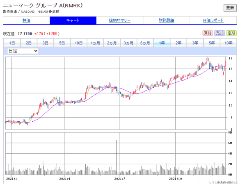Open the 株価 tab

click(x=26, y=20)
